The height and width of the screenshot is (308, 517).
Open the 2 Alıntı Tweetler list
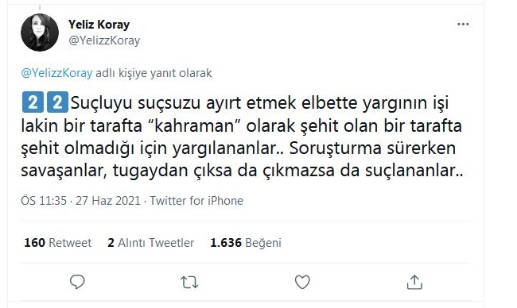(150, 243)
